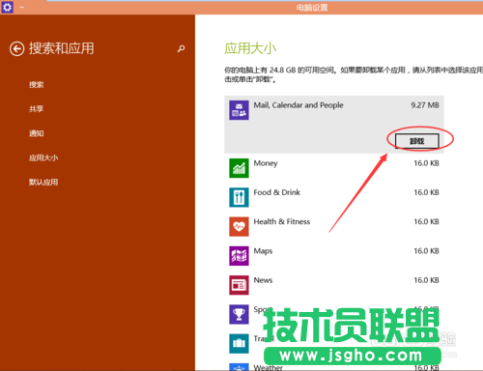Select the Maps list entry
Viewport: 483px width, 371px height.
click(x=334, y=256)
